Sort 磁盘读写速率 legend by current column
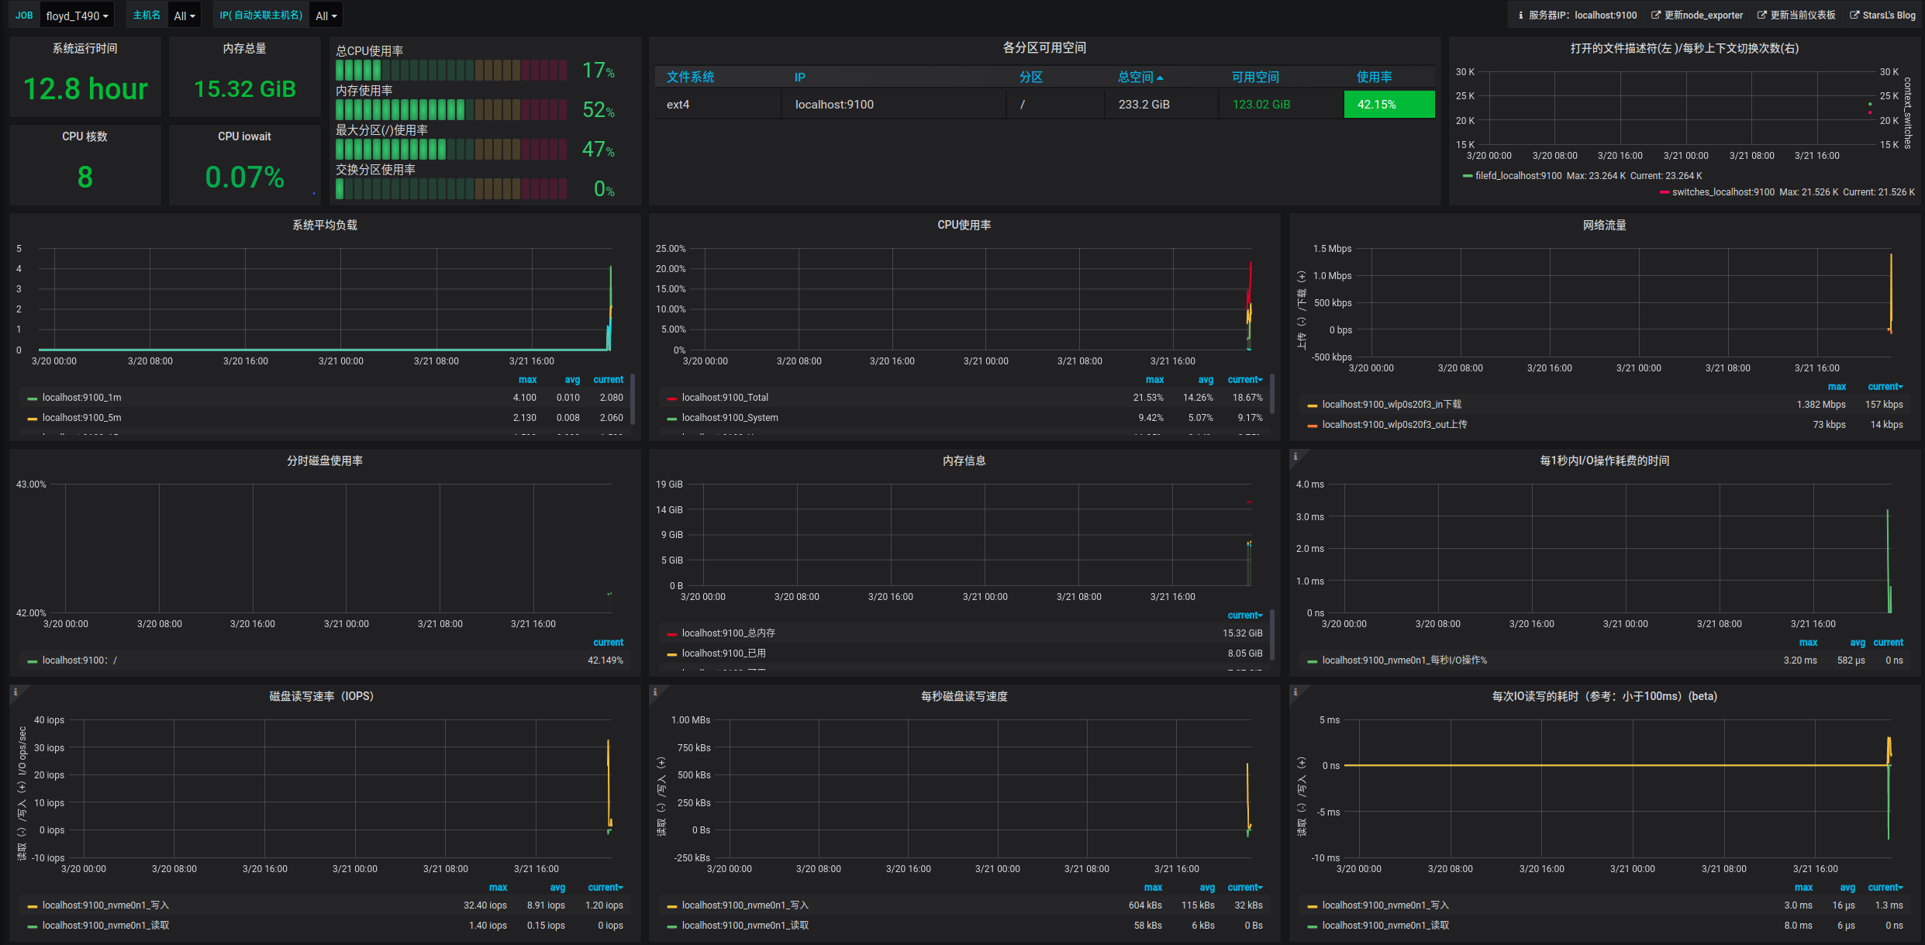 click(x=605, y=888)
